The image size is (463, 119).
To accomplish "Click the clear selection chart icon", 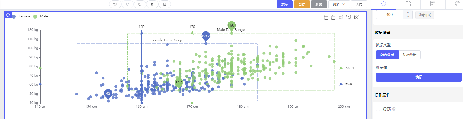I will tap(357, 17).
